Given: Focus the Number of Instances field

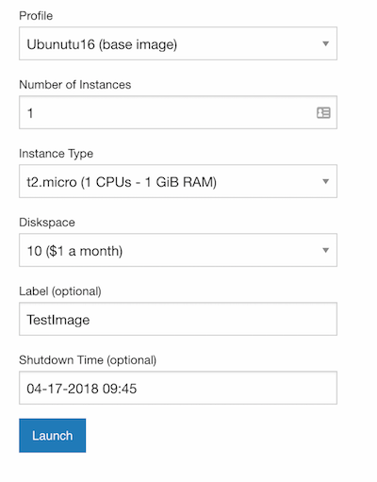Looking at the screenshot, I should (x=178, y=112).
